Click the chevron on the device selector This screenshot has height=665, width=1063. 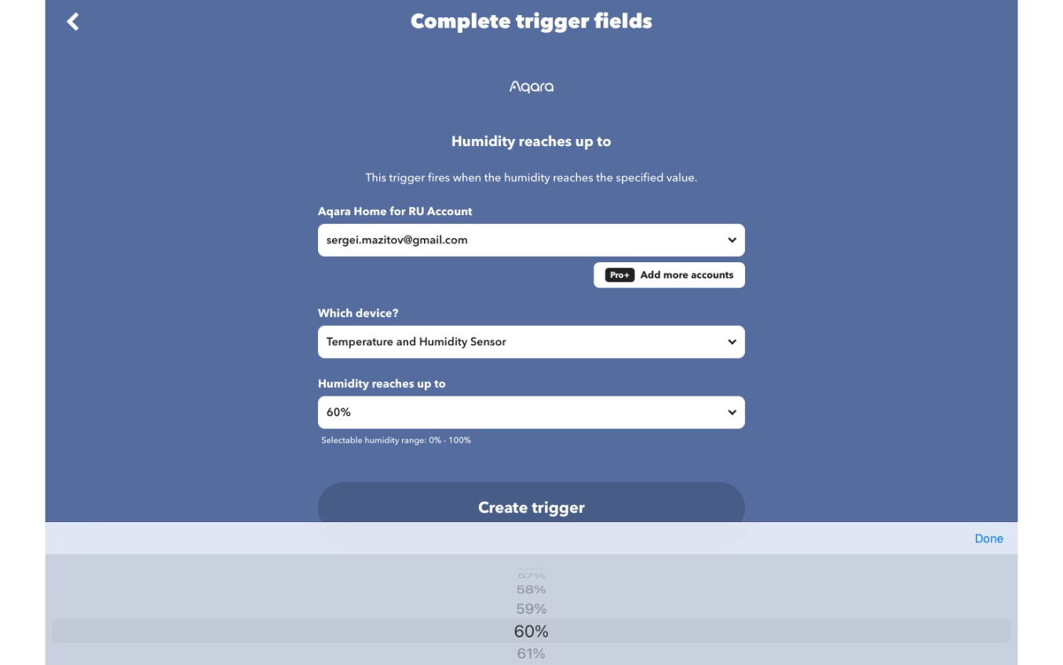tap(732, 342)
